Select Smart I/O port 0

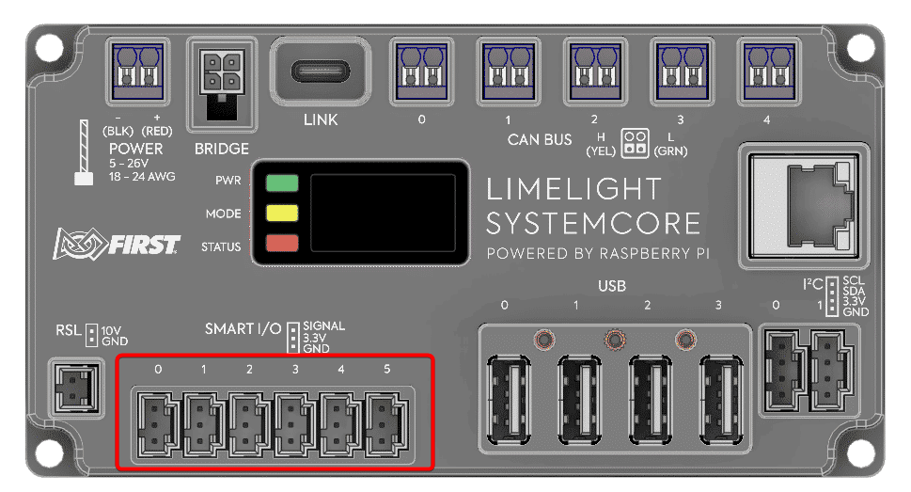[x=157, y=424]
